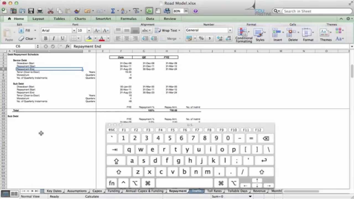
Task: Switch to the Layout ribbon tab
Action: [38, 19]
